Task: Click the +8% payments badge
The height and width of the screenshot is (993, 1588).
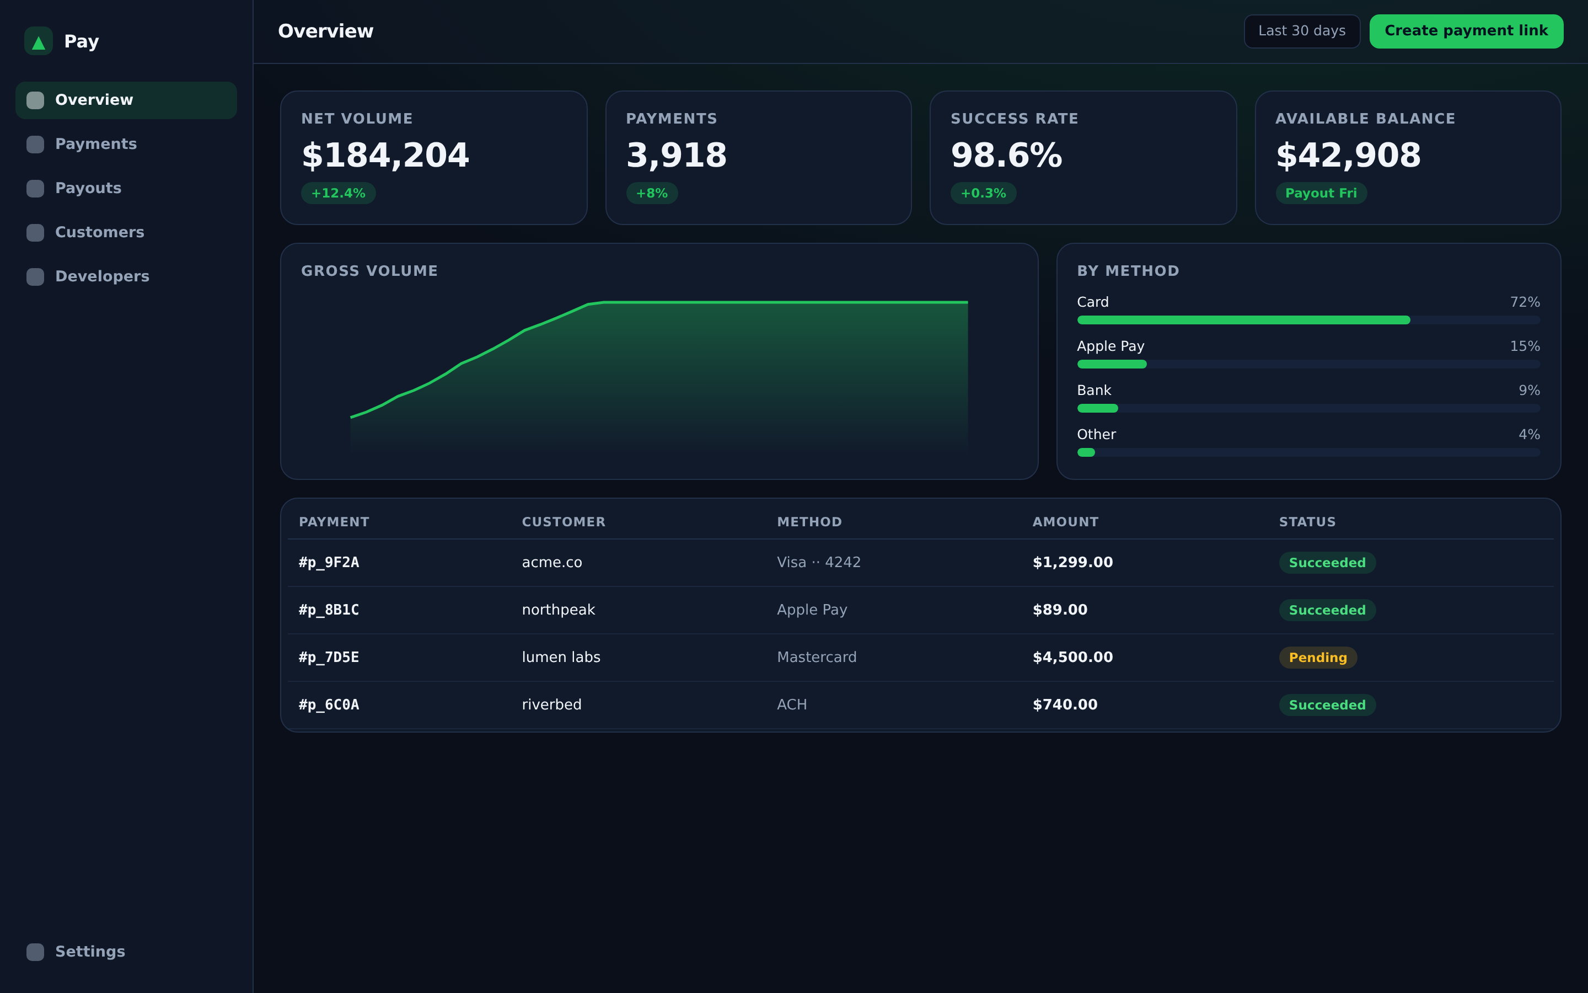Action: (x=652, y=193)
